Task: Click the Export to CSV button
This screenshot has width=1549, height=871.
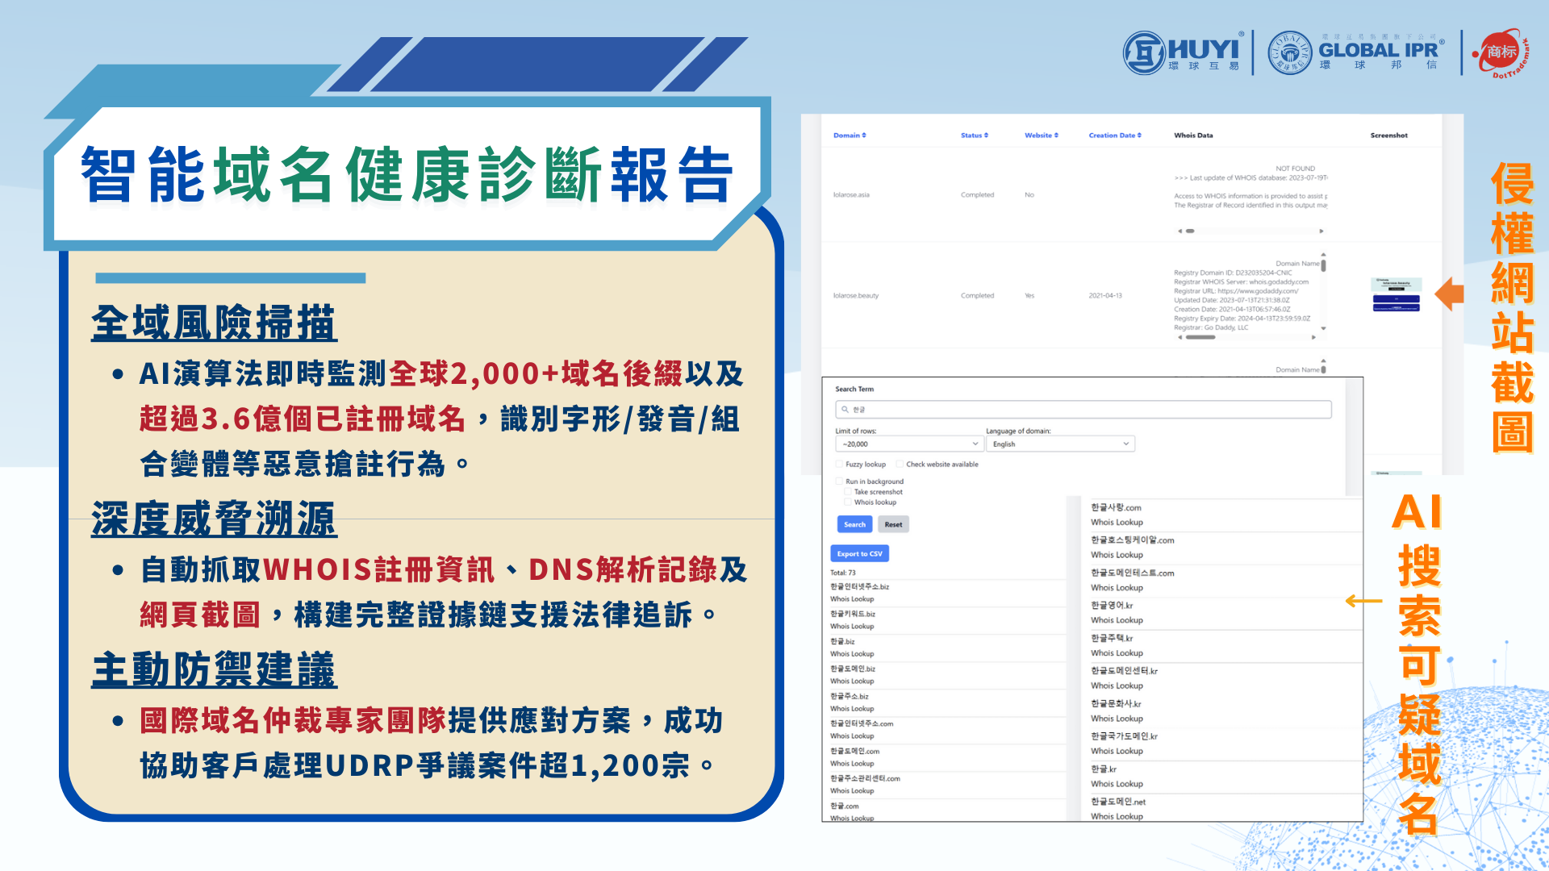Action: 859,554
